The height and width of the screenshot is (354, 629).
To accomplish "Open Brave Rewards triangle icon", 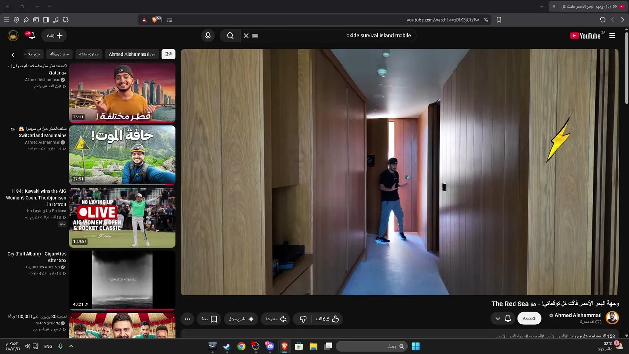I will pyautogui.click(x=144, y=20).
